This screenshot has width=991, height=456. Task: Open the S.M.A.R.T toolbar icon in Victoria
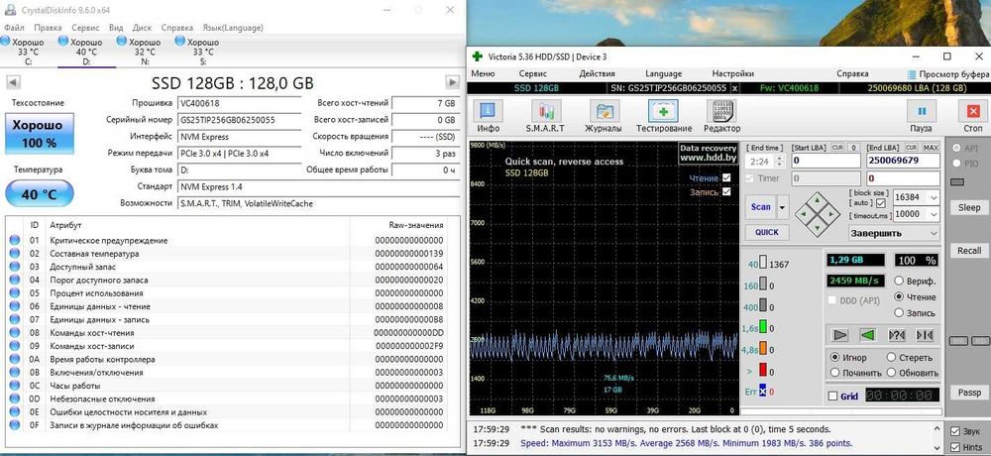click(545, 112)
